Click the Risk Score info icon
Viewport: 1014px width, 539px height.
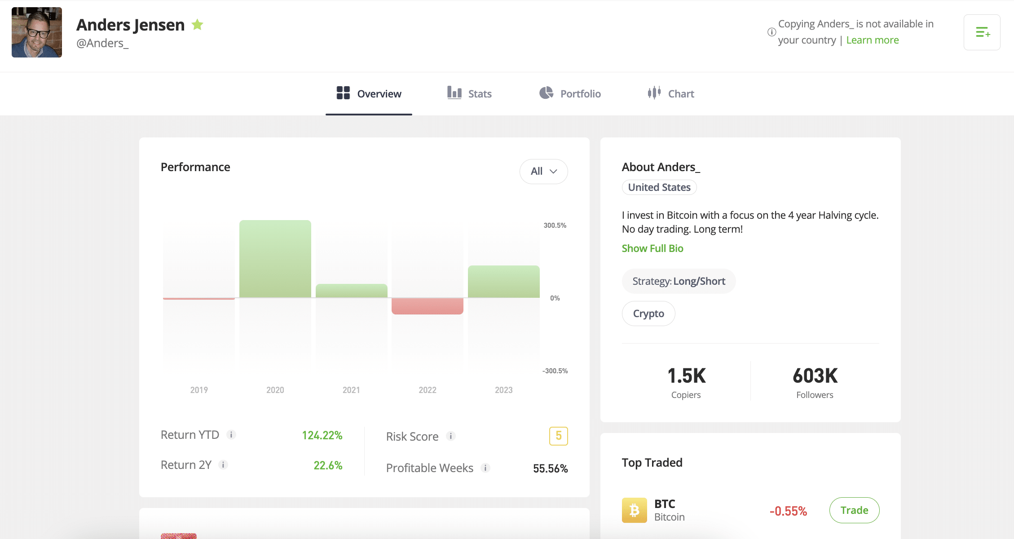(x=450, y=436)
